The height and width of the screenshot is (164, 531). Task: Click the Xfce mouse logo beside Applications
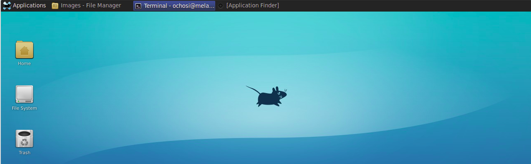coord(7,5)
